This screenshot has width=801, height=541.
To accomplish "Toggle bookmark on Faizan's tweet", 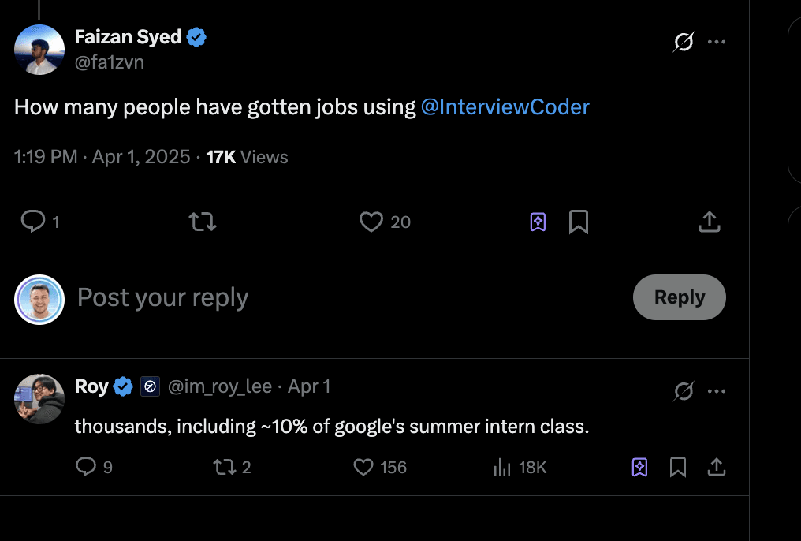I will [x=578, y=222].
